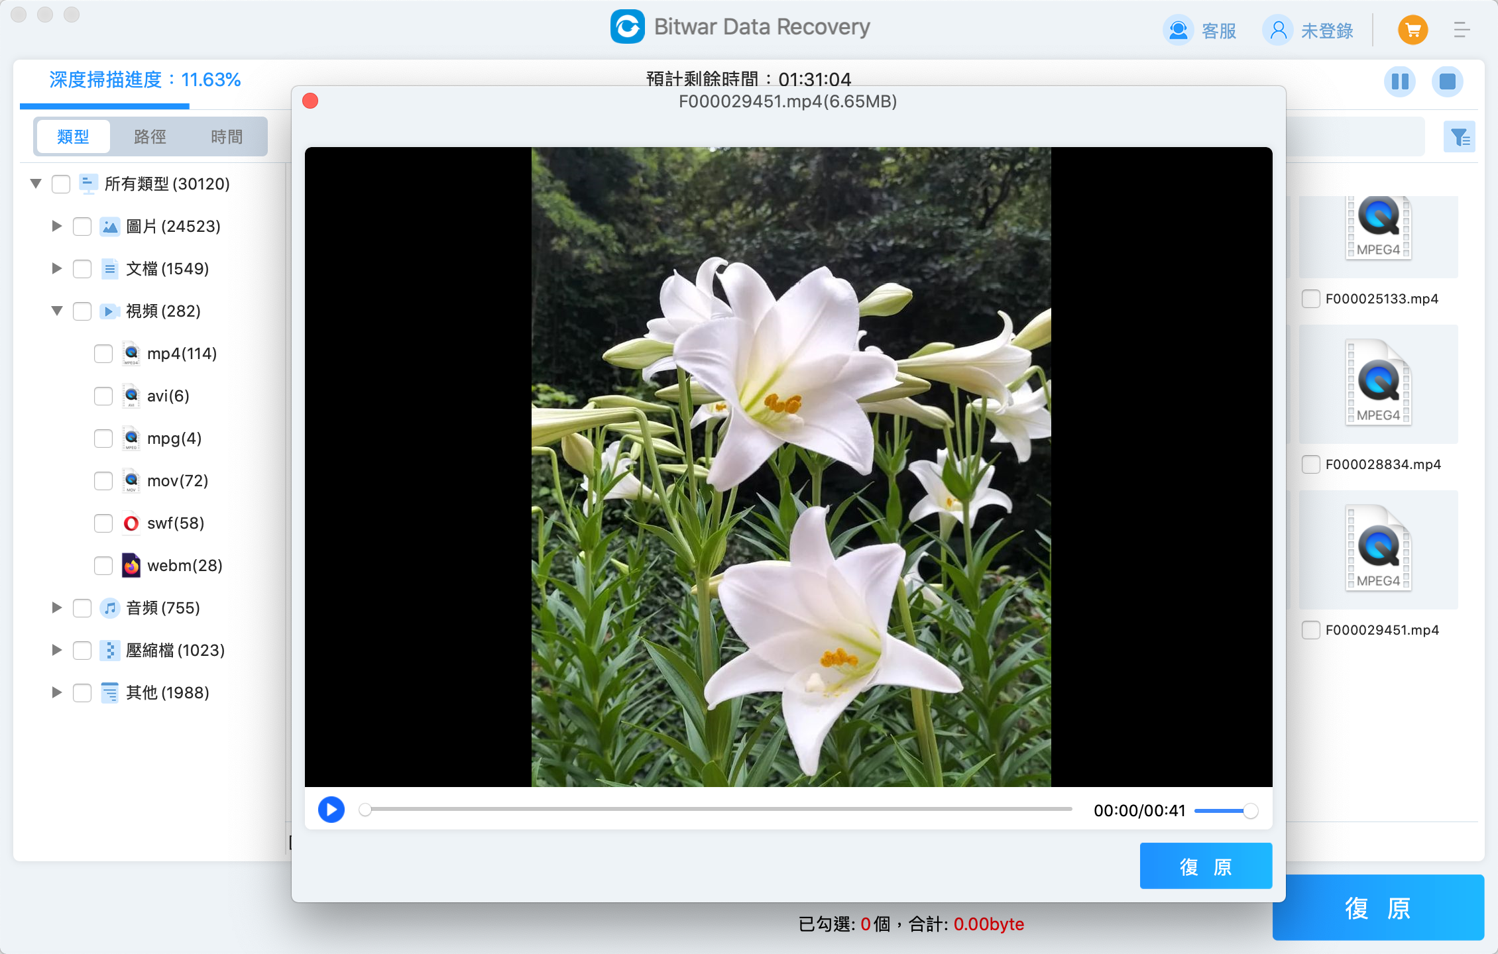Click the 其他 others icon

(109, 693)
